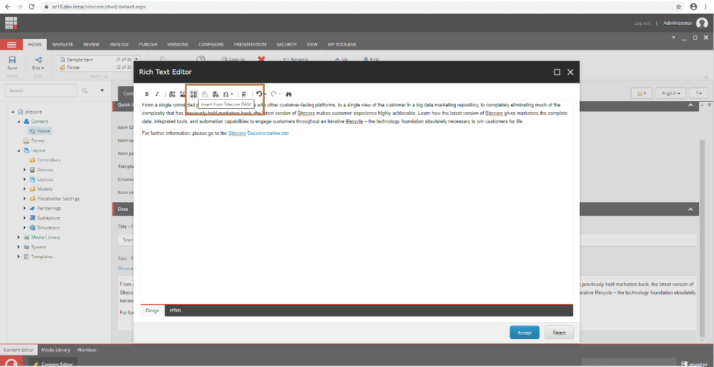The image size is (714, 367).
Task: Open the Edit dropdown in the ribbon
Action: click(x=38, y=63)
